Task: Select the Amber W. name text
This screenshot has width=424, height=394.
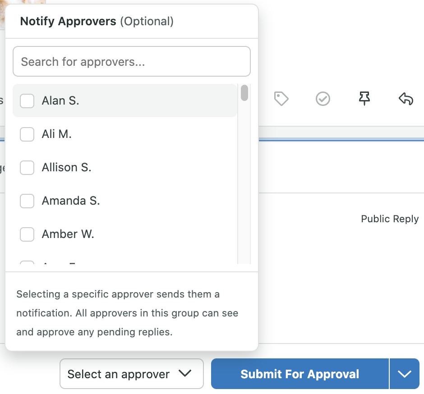Action: tap(68, 234)
